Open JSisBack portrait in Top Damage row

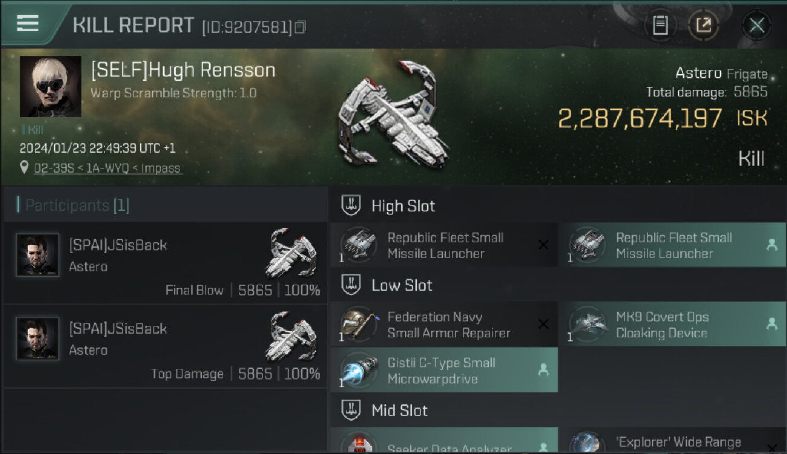click(x=38, y=338)
